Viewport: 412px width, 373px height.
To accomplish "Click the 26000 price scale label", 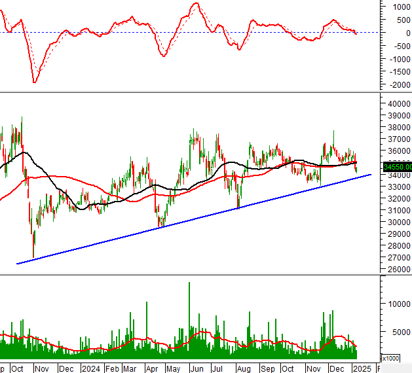I will coord(399,270).
